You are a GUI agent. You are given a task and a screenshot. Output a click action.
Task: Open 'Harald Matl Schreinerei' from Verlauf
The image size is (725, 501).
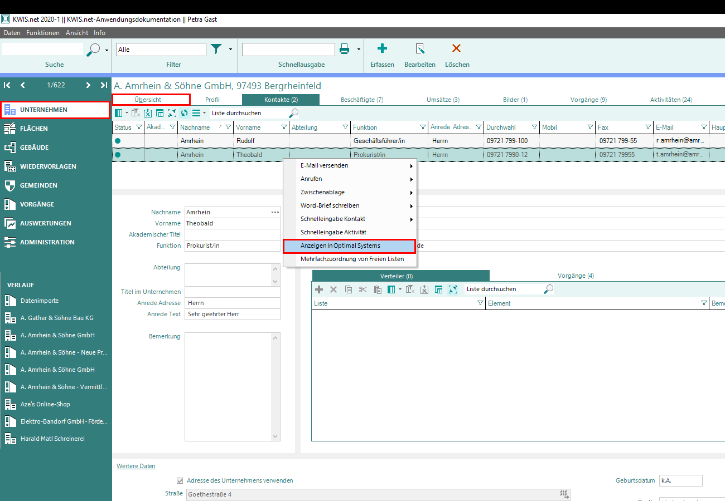pyautogui.click(x=52, y=439)
